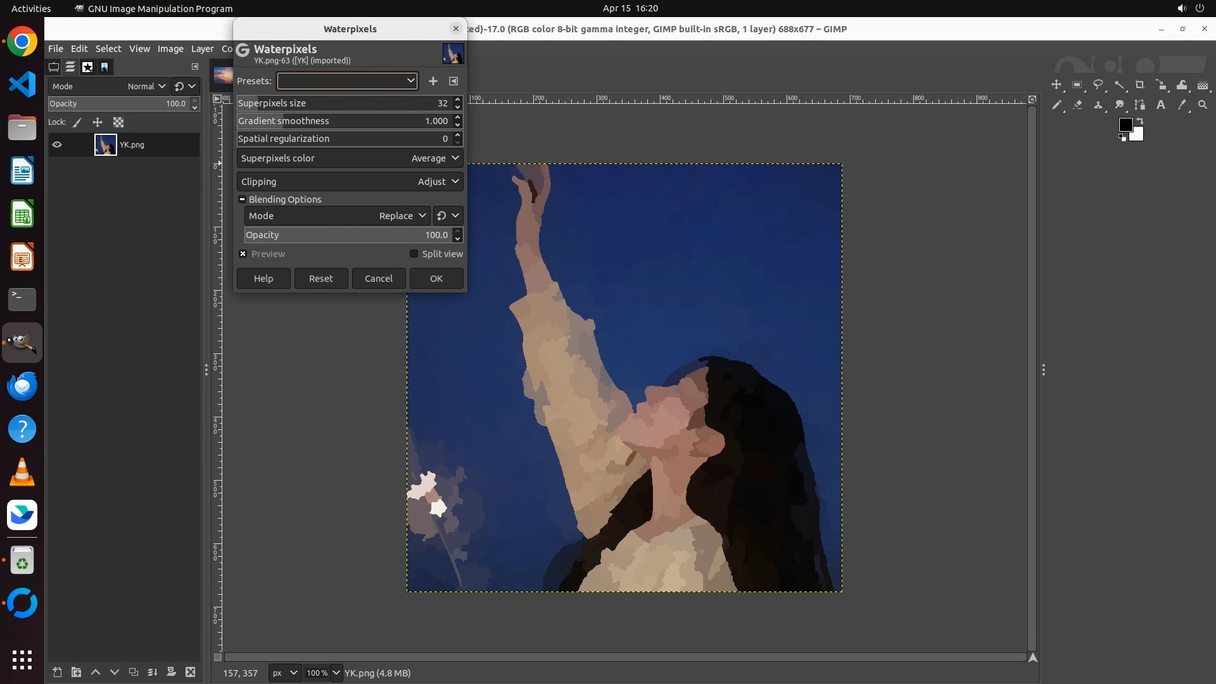Save the Waterpixels settings as a named preset
Image resolution: width=1216 pixels, height=684 pixels.
pos(433,81)
